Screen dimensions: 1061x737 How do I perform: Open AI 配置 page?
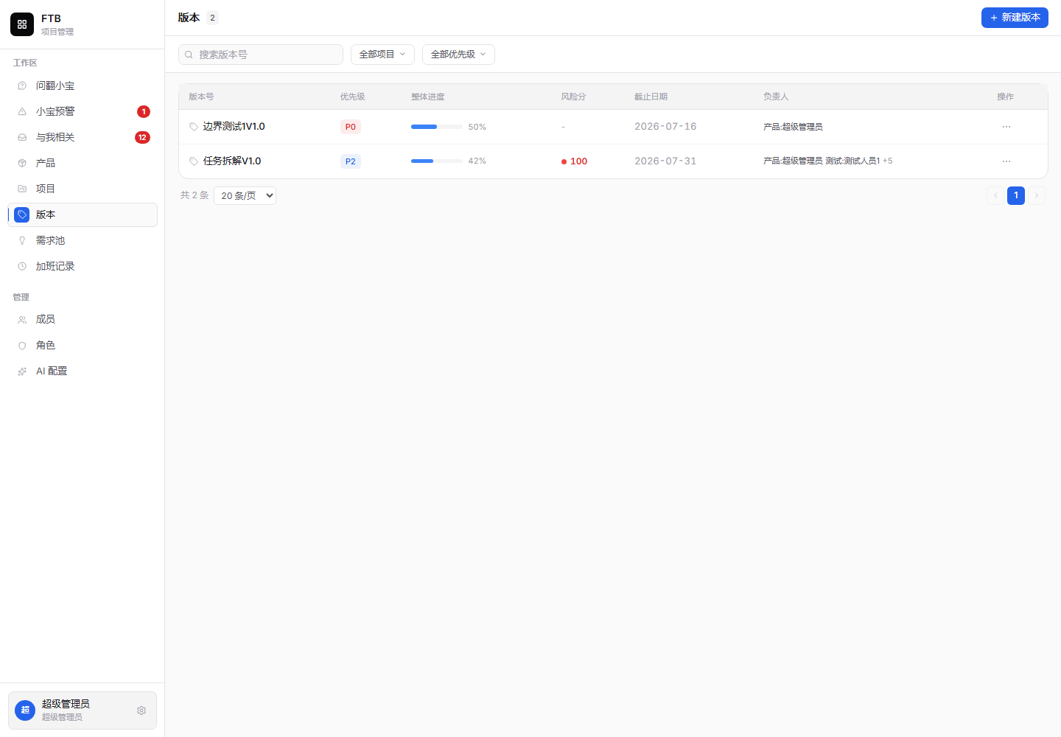tap(83, 371)
